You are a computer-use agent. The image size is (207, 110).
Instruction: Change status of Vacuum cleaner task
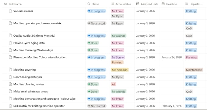[x=96, y=11]
